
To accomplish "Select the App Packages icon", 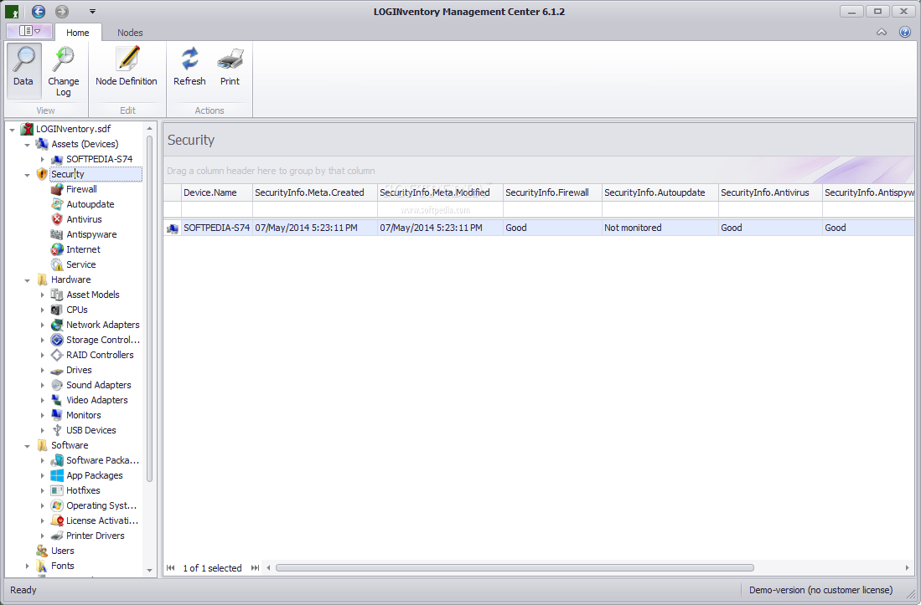I will coord(57,475).
